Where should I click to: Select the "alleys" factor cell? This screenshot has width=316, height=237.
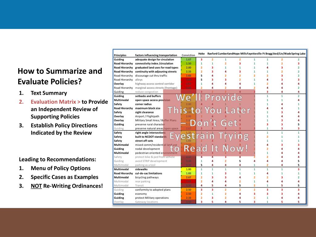(139, 80)
